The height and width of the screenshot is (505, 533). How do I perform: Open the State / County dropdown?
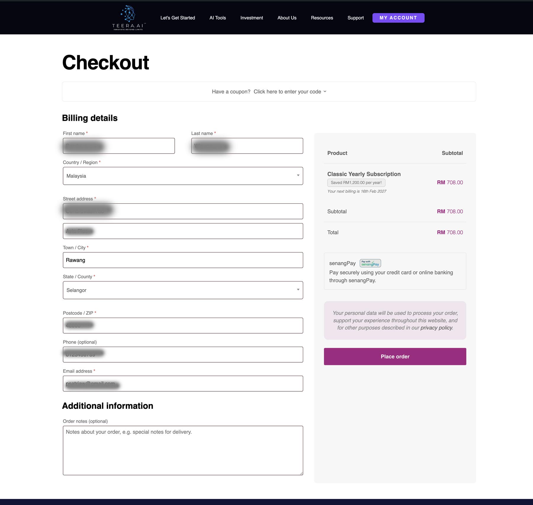click(183, 290)
